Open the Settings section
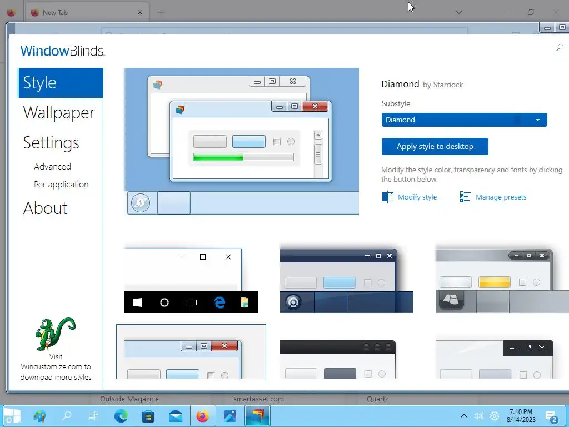The height and width of the screenshot is (427, 569). [51, 143]
